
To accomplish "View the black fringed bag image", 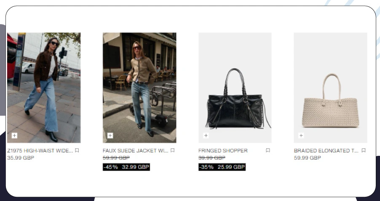I will [235, 87].
